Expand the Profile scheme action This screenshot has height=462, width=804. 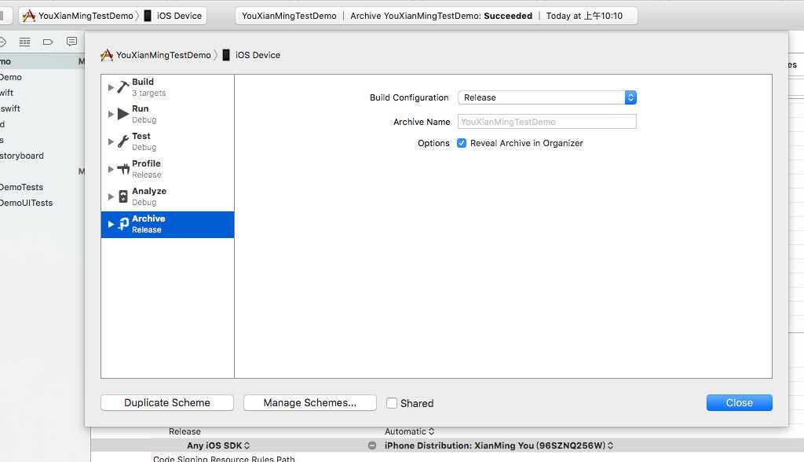(110, 169)
